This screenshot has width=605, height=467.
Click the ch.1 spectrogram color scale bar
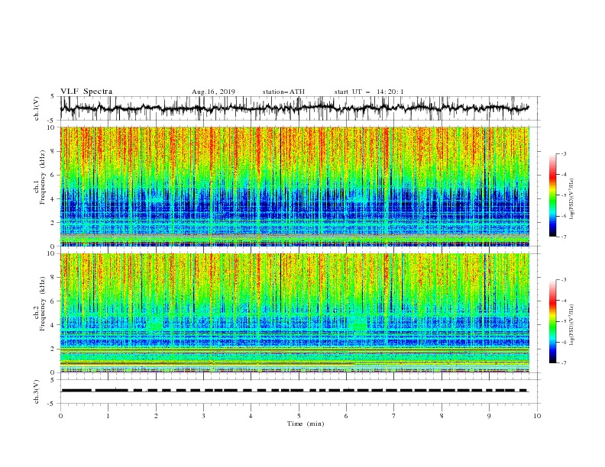[553, 195]
